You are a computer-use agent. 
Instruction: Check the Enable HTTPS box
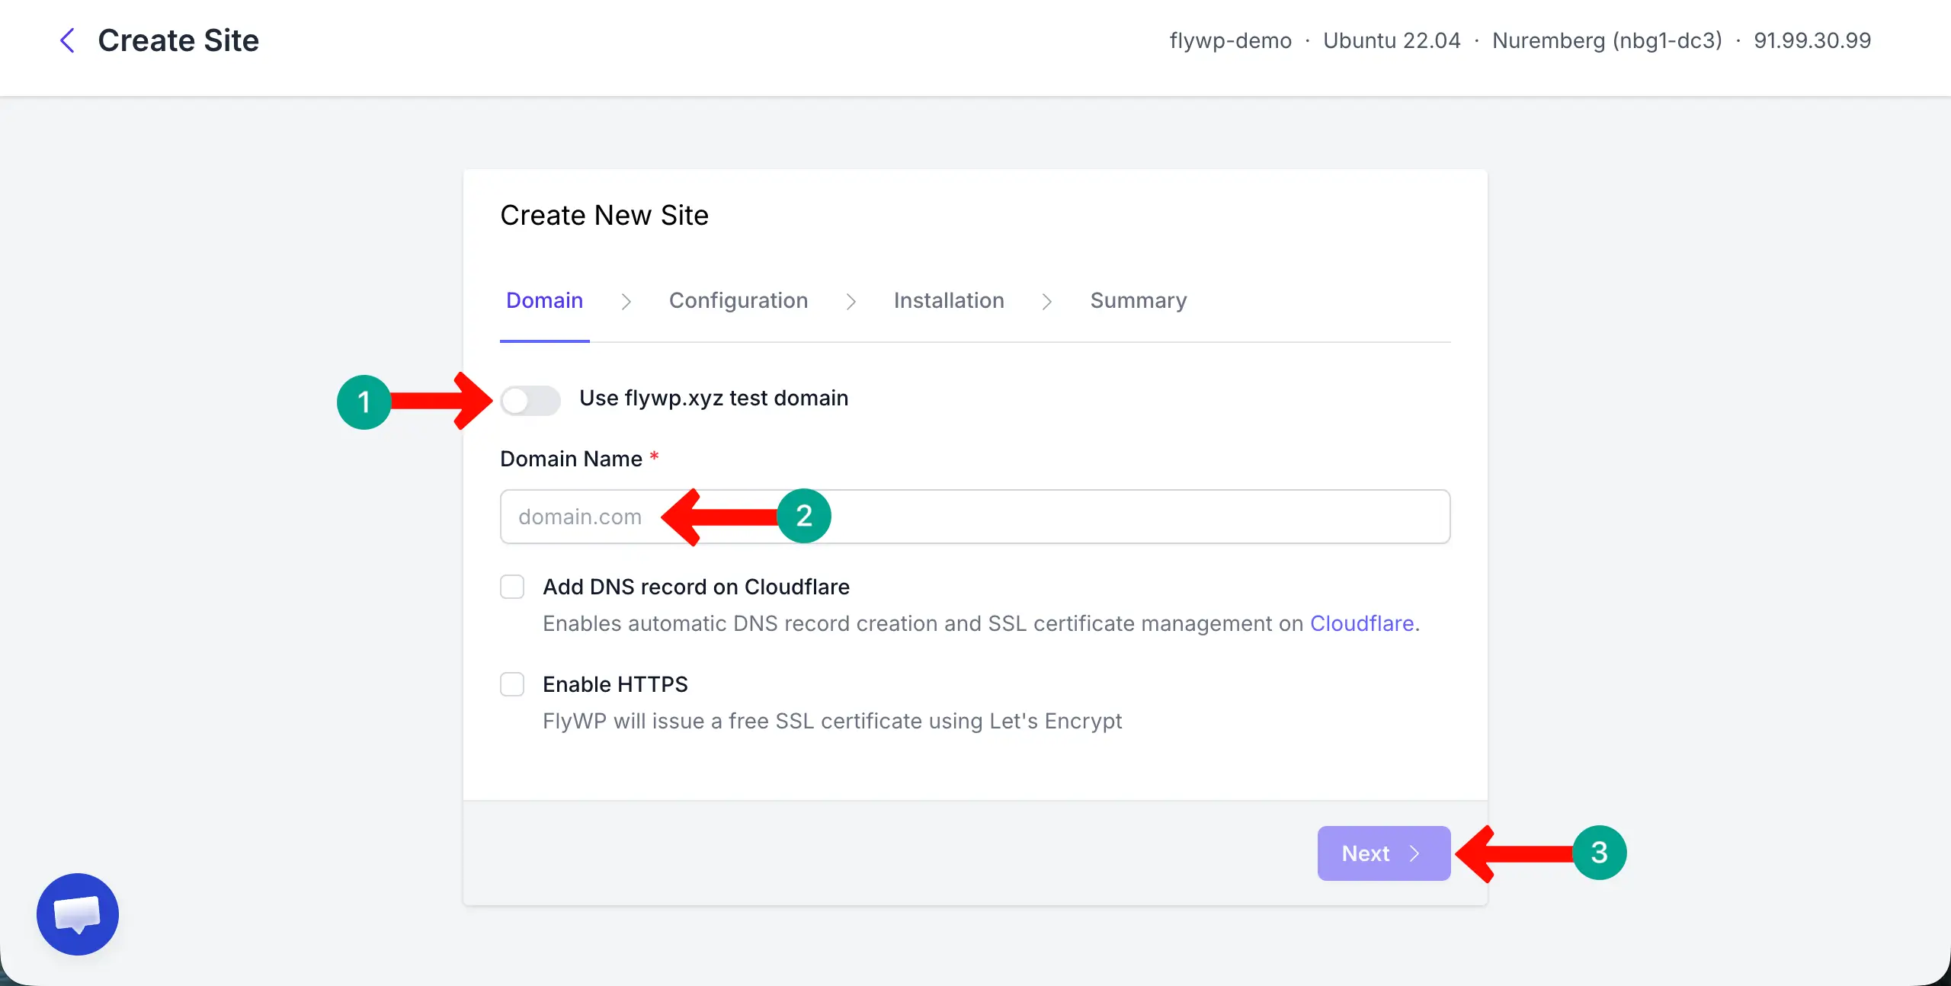click(512, 684)
